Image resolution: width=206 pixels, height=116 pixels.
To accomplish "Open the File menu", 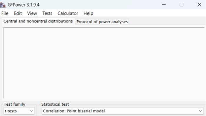I will 5,14.
